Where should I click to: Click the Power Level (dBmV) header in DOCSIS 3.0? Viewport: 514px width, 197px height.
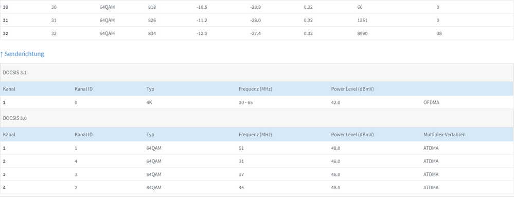[352, 134]
